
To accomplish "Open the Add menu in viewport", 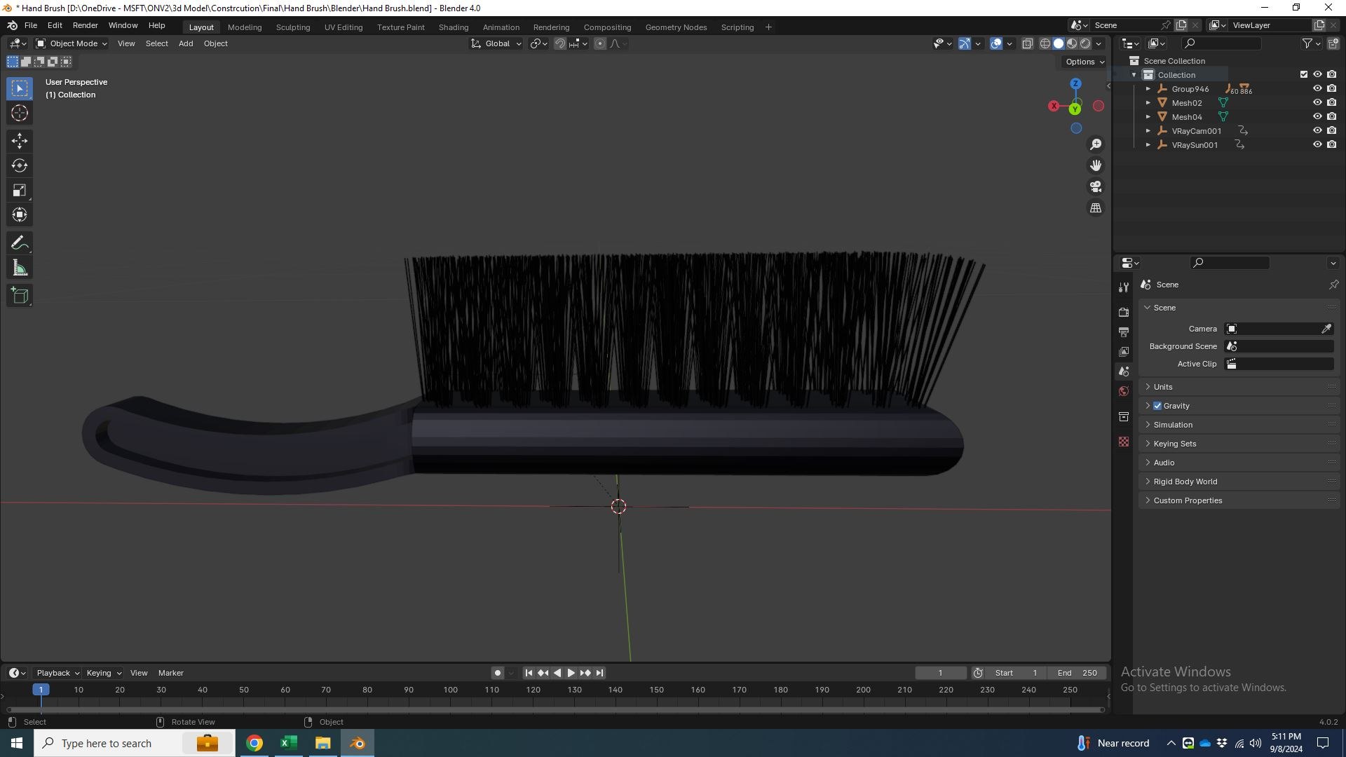I will tap(186, 43).
